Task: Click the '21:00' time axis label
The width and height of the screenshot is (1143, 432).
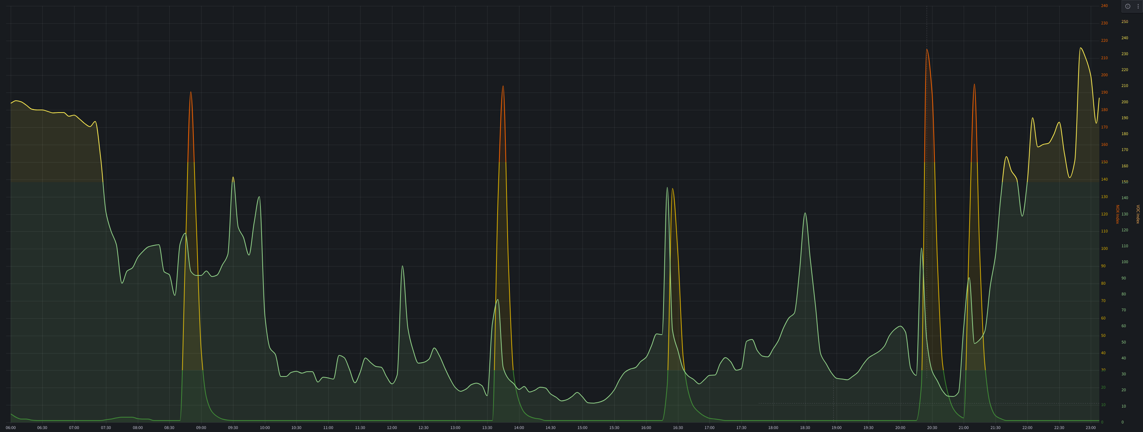Action: [964, 428]
